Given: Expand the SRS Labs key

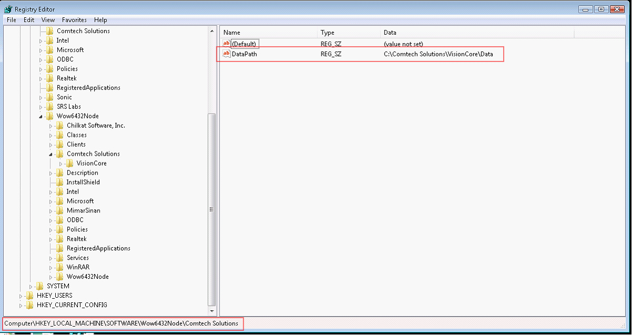Looking at the screenshot, I should tap(42, 107).
